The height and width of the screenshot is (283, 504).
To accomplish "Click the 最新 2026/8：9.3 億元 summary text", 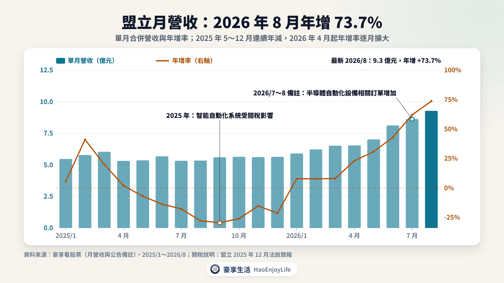I will click(386, 61).
